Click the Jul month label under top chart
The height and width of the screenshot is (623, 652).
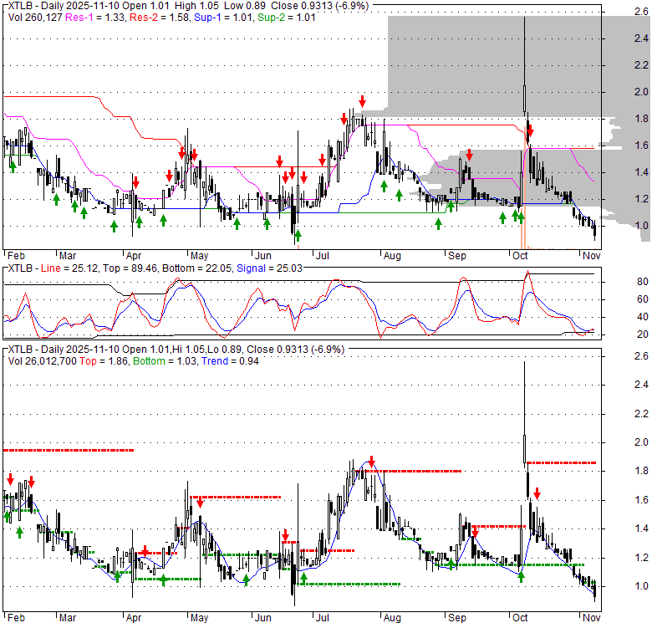tap(323, 255)
